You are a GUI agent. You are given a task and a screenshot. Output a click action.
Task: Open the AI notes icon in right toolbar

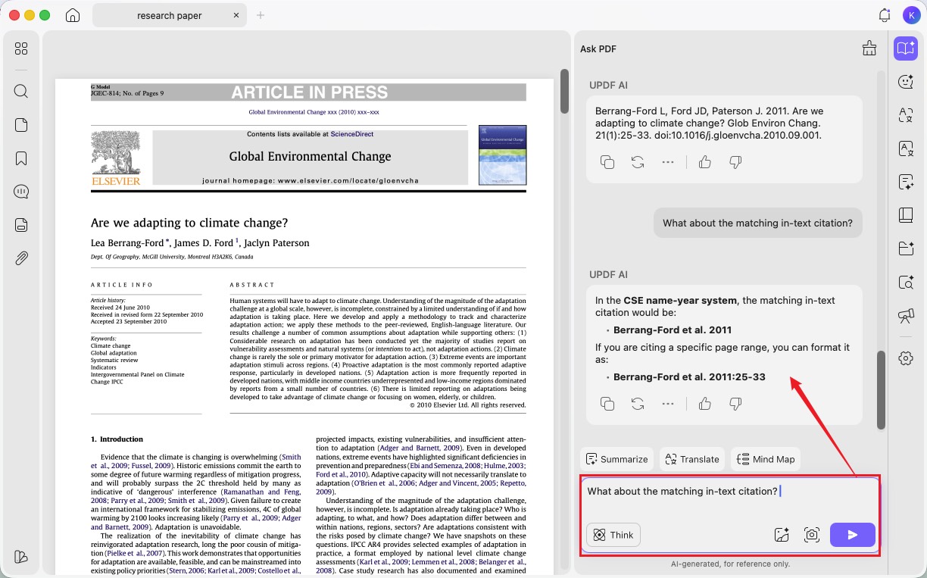[x=906, y=182]
